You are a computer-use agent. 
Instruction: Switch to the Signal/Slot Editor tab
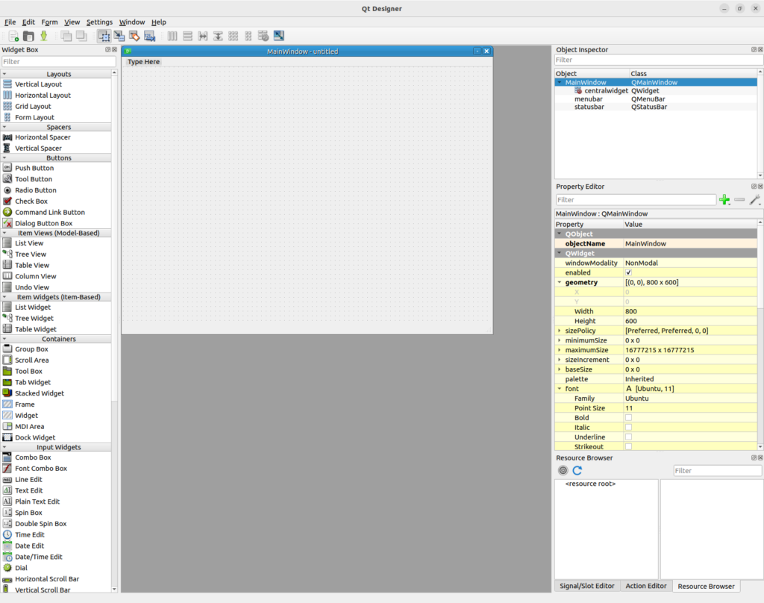(586, 586)
